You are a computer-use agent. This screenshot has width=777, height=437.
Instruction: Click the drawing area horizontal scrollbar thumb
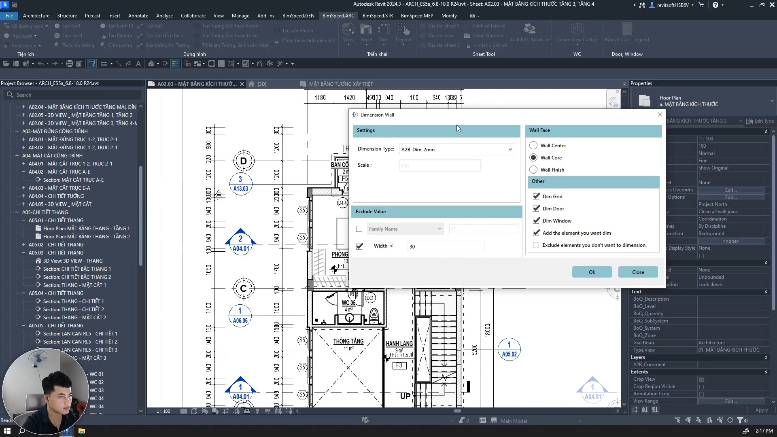point(457,411)
